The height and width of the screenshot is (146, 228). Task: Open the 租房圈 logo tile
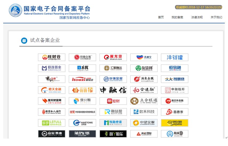click(174, 134)
